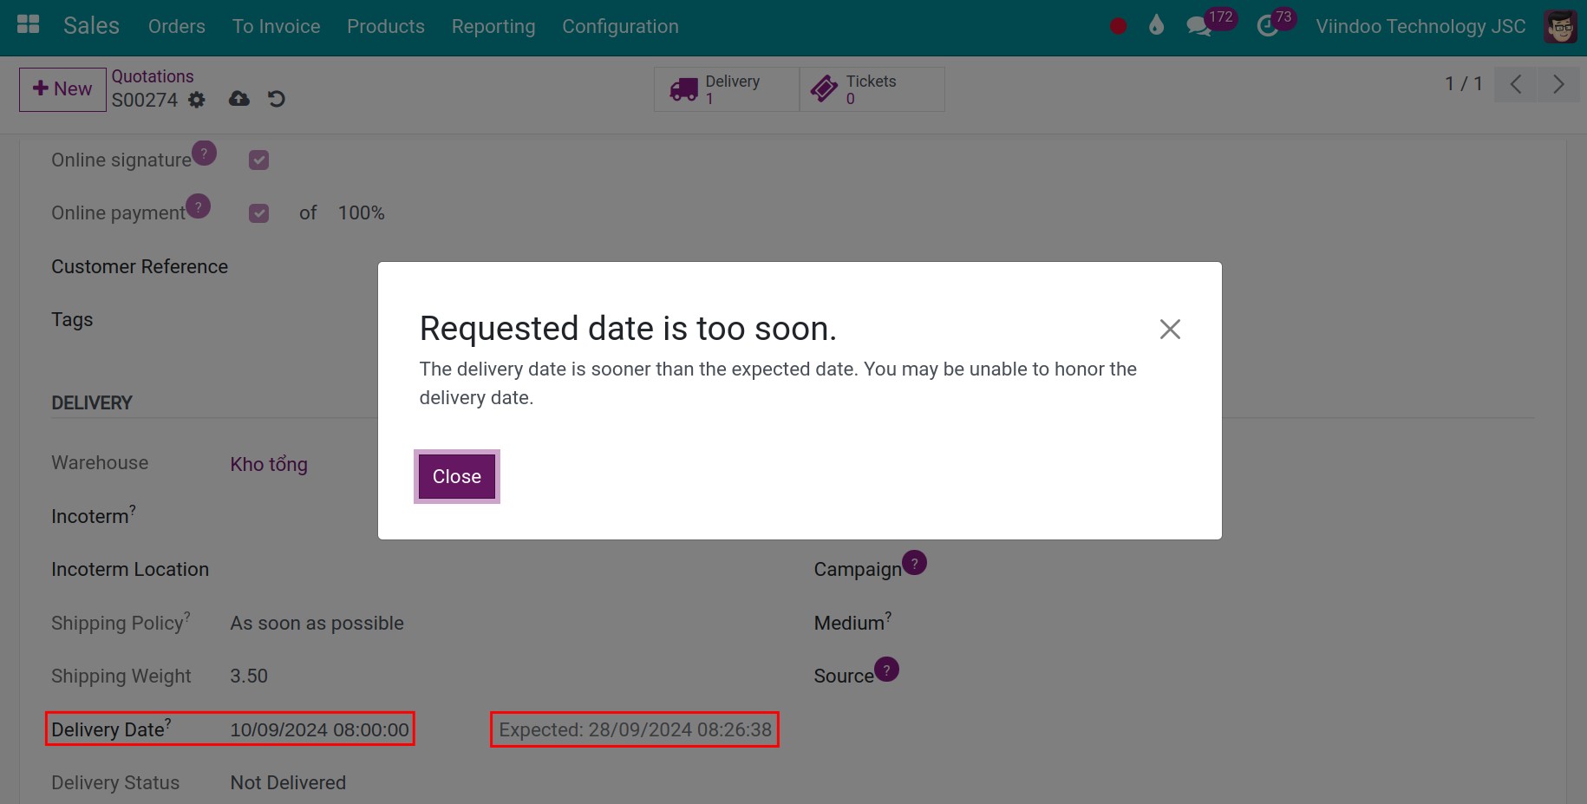Click the Not Delivered status text

click(x=288, y=783)
